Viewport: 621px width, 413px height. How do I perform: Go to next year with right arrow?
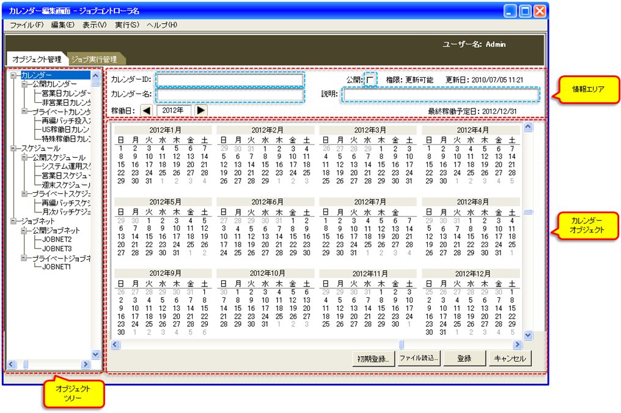pyautogui.click(x=201, y=110)
